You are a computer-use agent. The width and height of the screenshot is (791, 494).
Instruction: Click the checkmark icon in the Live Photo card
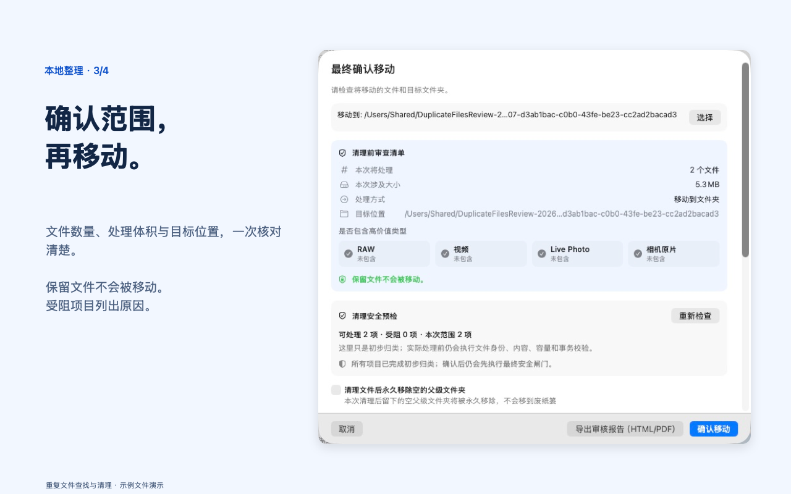click(x=542, y=254)
